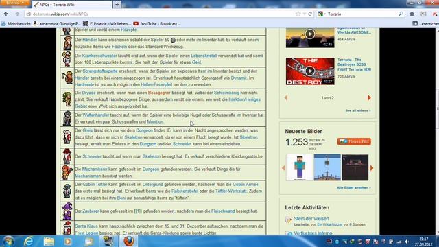
Task: Open the Lebenskristall link
Action: pyautogui.click(x=204, y=56)
